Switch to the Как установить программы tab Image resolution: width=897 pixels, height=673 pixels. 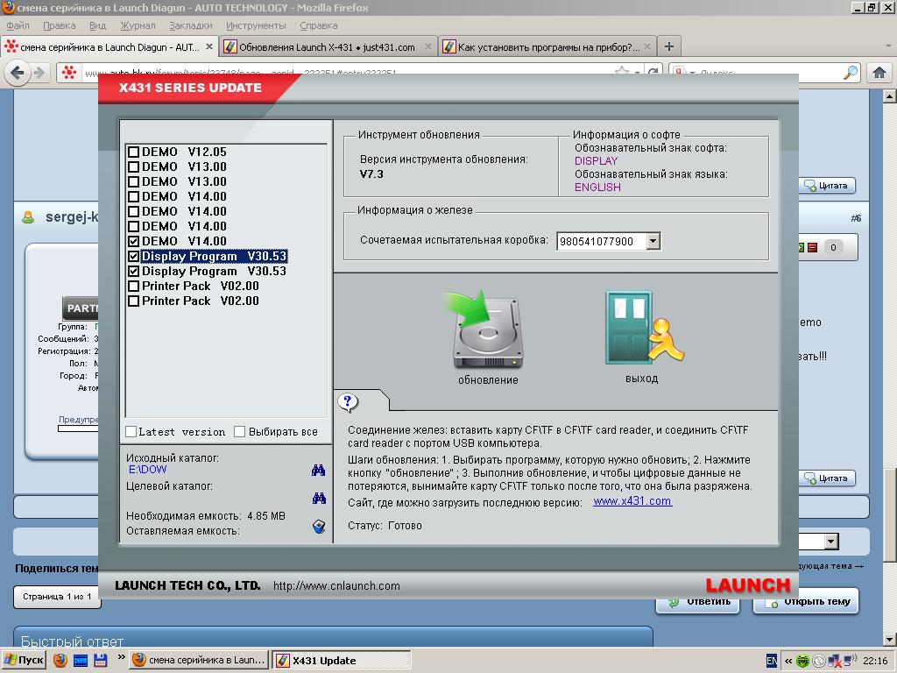pyautogui.click(x=547, y=47)
